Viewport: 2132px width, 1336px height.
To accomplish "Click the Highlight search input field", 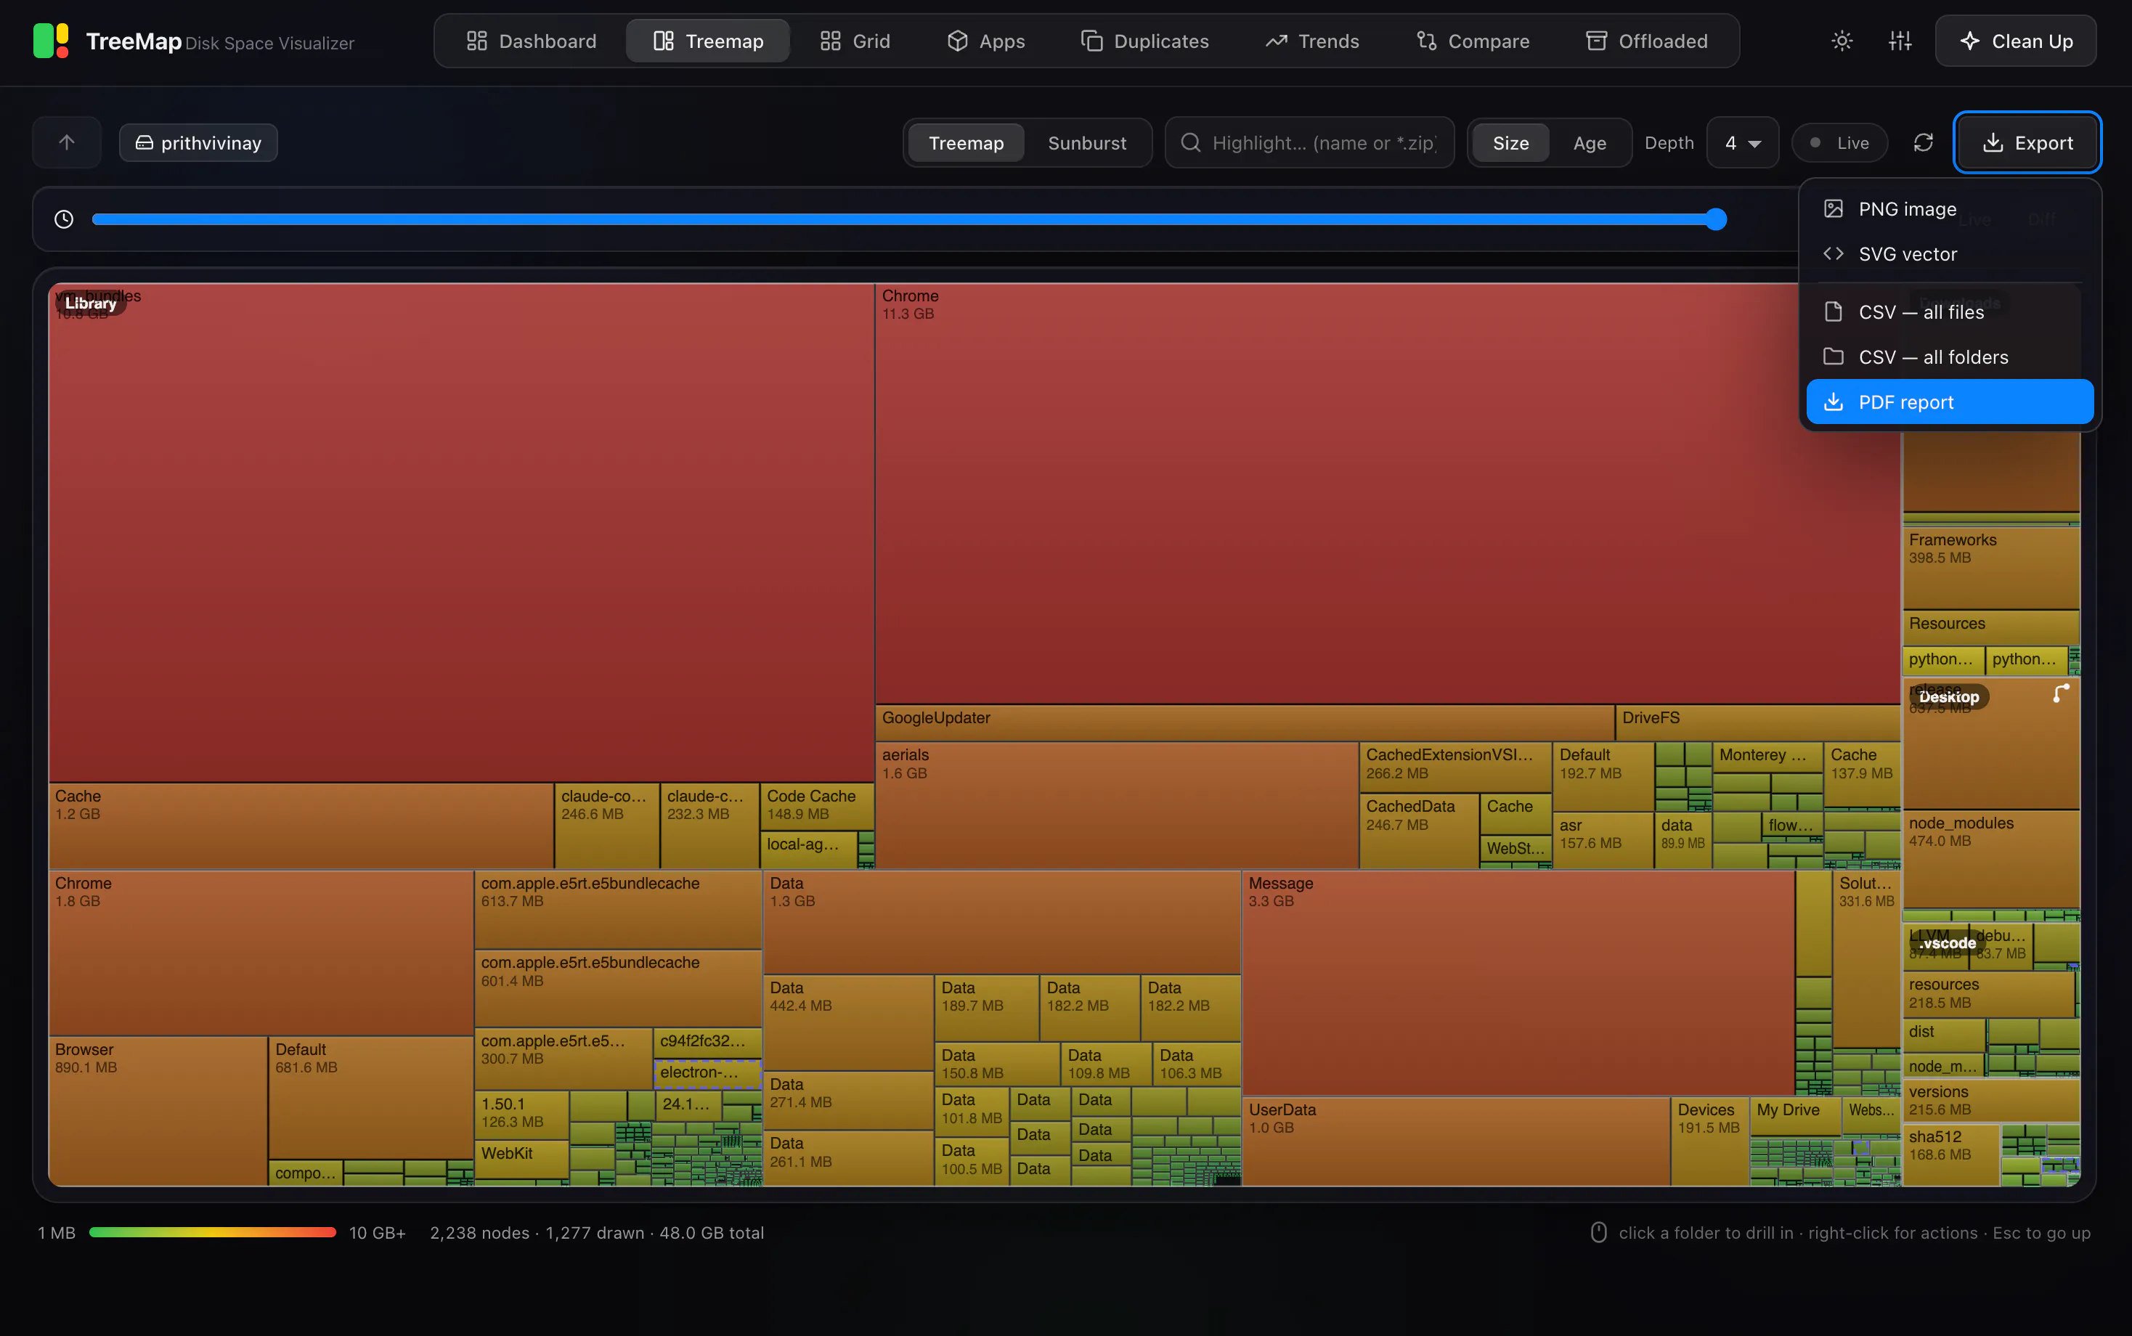I will tap(1309, 142).
